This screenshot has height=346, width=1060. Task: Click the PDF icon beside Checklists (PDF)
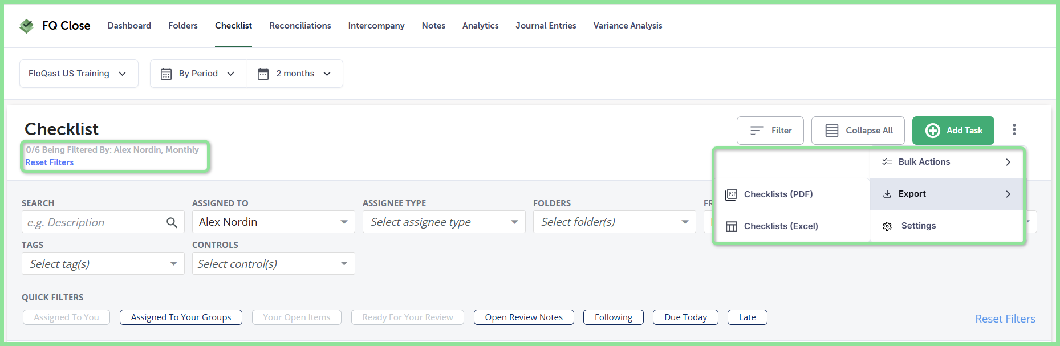731,194
